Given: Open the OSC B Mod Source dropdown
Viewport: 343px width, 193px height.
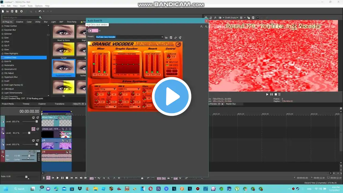Looking at the screenshot, I should 135,107.
